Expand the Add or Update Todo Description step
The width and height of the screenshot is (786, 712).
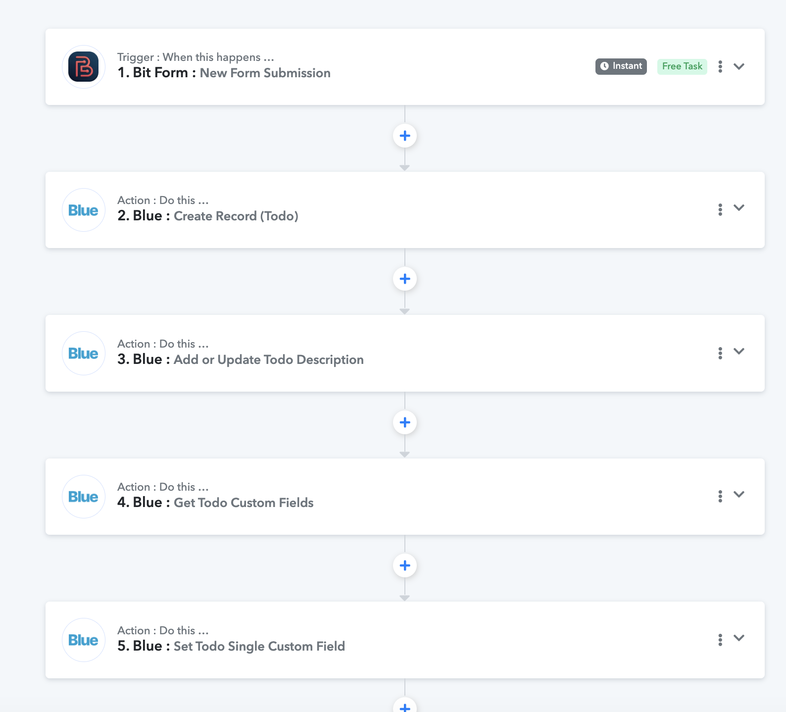739,351
